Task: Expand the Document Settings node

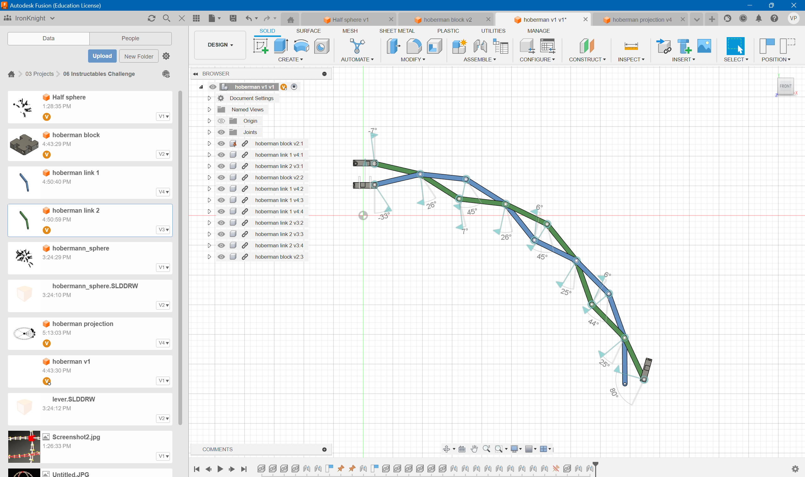Action: 209,98
